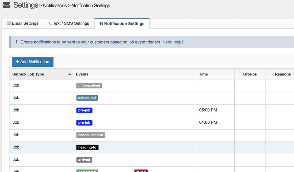
Task: Click the Settings heading text
Action: pyautogui.click(x=26, y=5)
